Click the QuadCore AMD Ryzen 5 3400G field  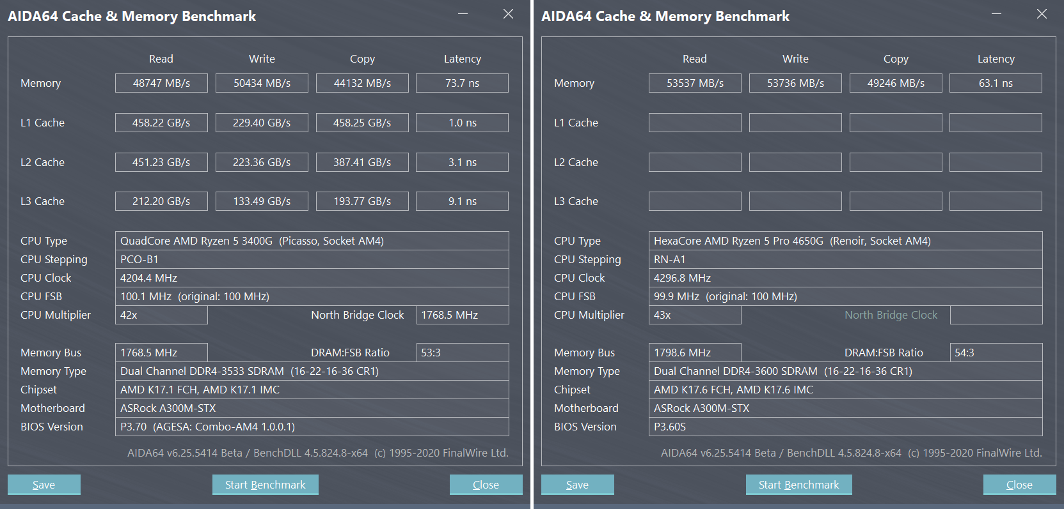point(312,241)
